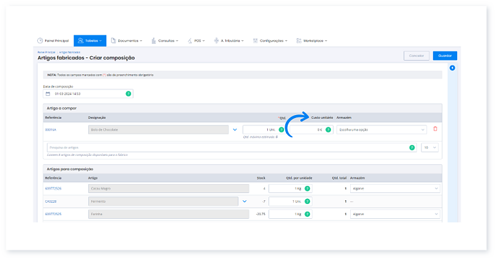This screenshot has width=495, height=259.
Task: Collapse the blue right side panel arrow
Action: tap(452, 67)
